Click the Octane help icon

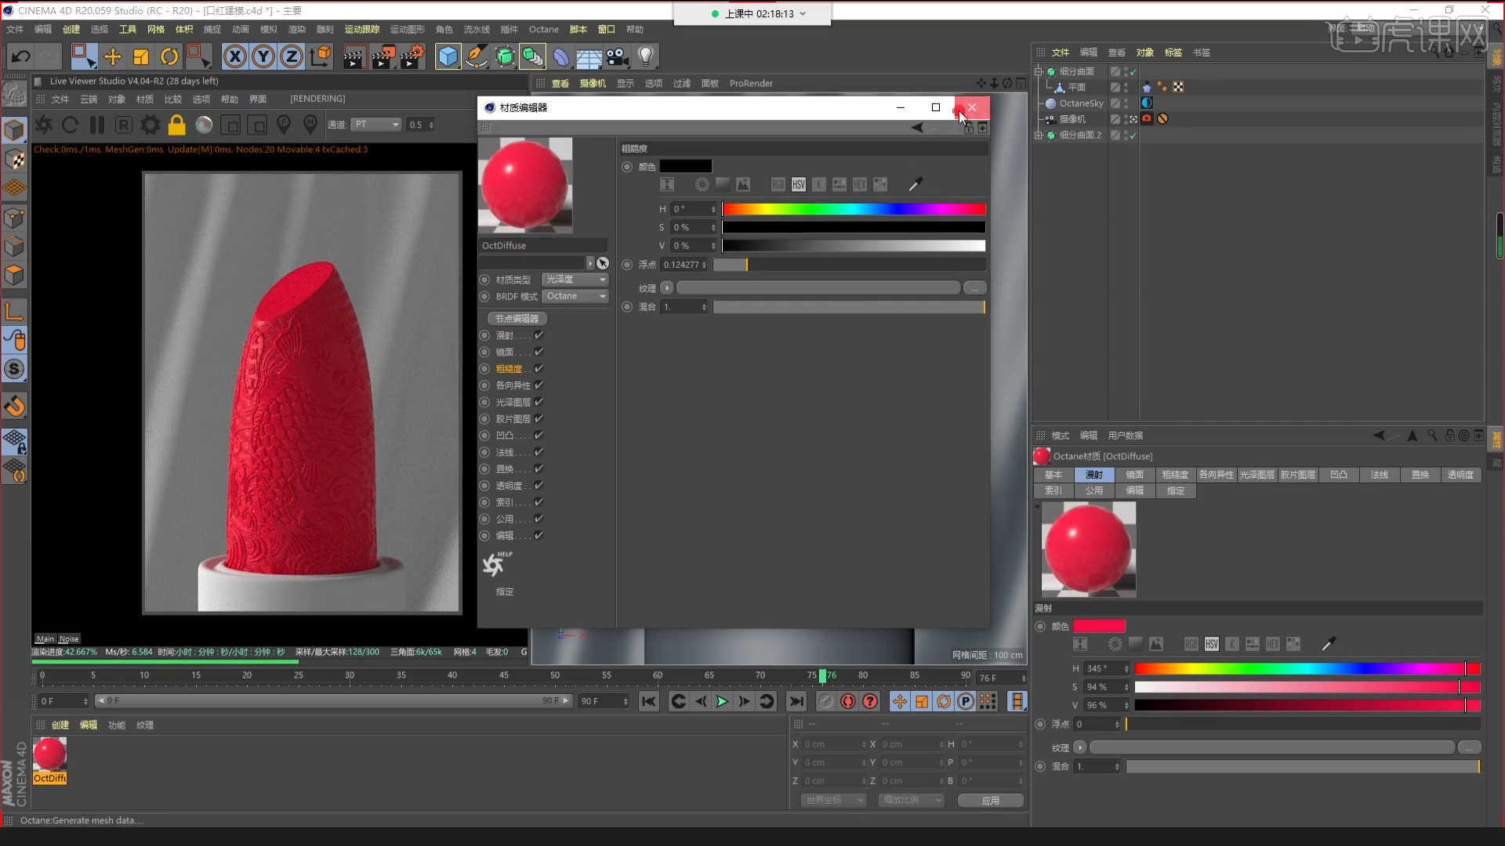(495, 564)
